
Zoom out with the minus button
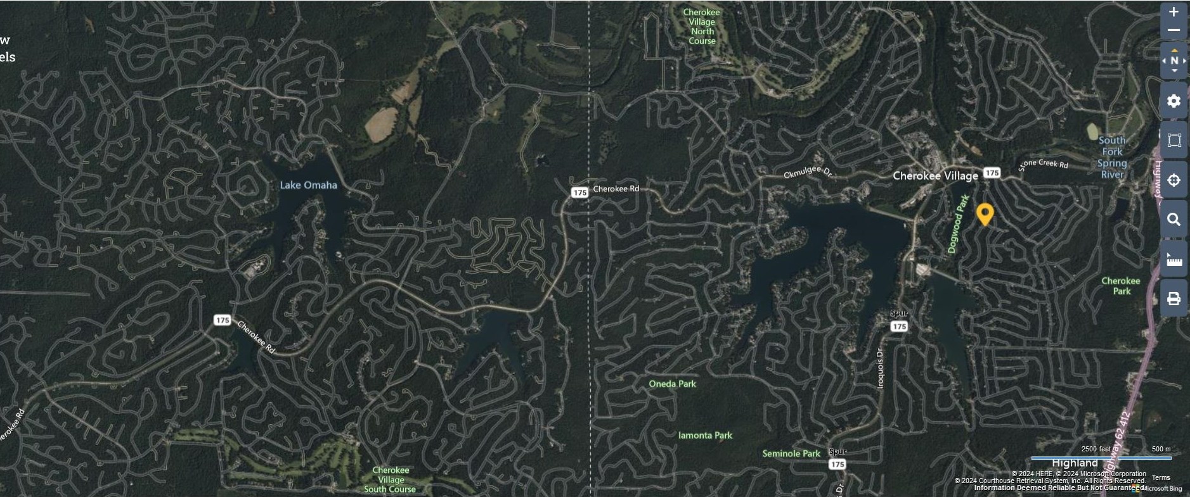1174,30
